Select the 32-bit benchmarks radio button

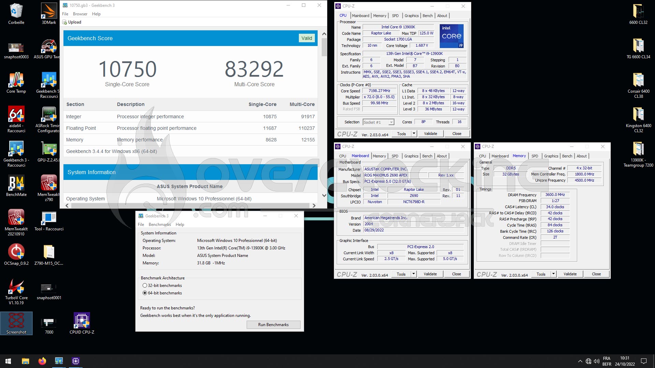[145, 286]
